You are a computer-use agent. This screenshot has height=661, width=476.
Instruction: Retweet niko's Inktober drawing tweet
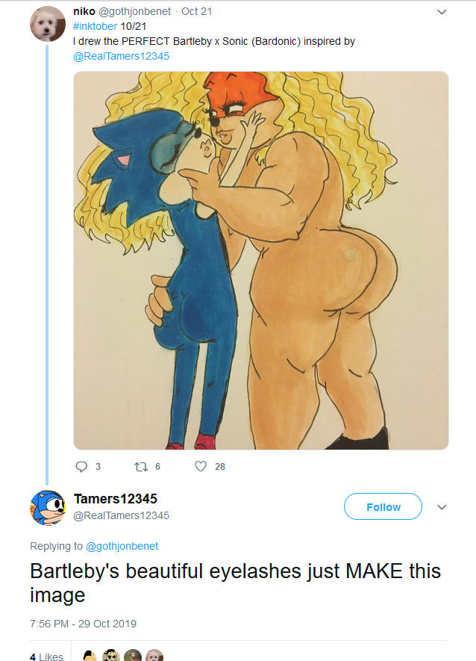(140, 466)
